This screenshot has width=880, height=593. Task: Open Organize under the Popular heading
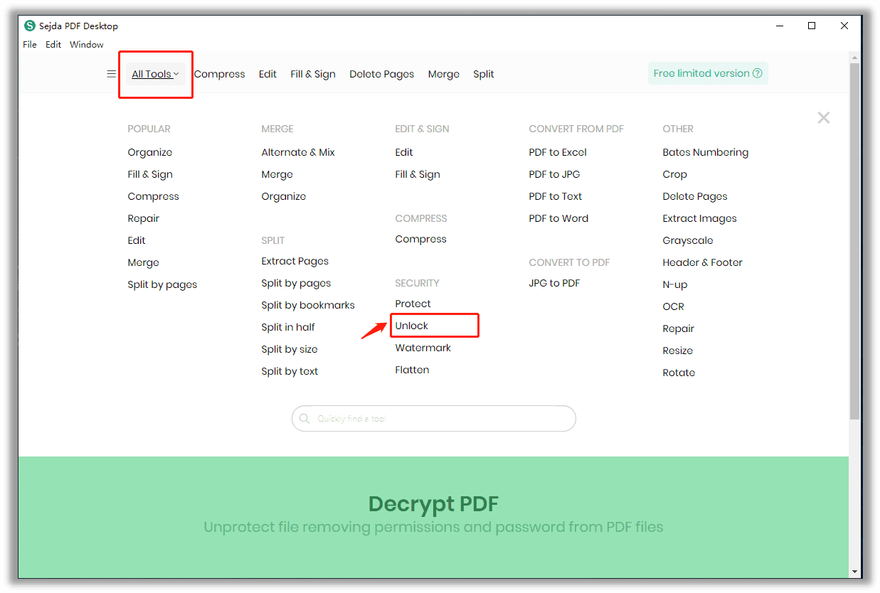point(150,152)
